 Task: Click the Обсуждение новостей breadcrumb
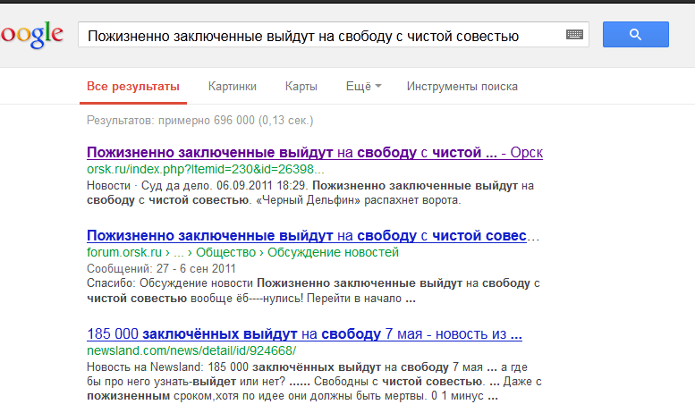329,252
